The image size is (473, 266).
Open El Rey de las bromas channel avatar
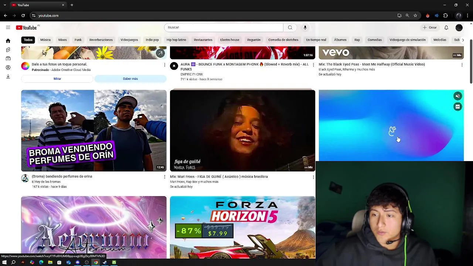click(25, 178)
